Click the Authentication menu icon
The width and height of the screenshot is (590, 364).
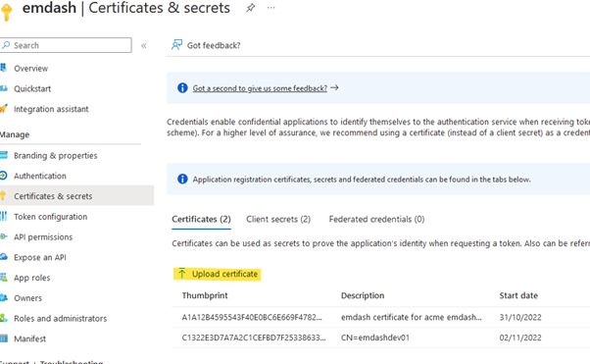[3, 176]
